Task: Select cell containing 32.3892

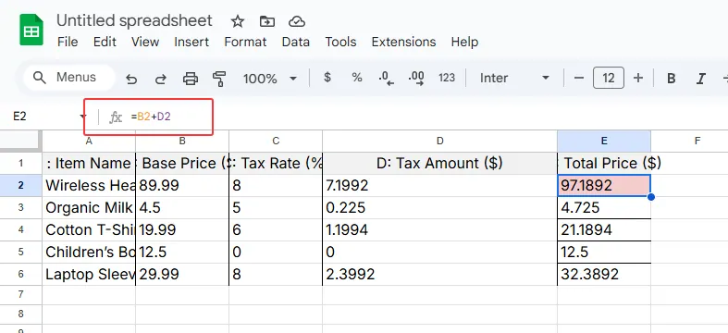Action: (604, 275)
